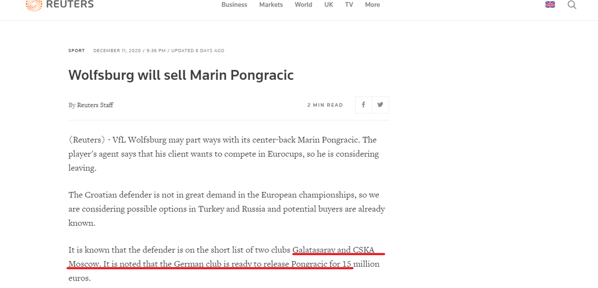Click the REUTERS wordmark text

[x=70, y=4]
